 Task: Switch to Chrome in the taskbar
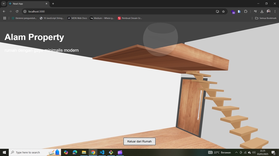tap(93, 153)
